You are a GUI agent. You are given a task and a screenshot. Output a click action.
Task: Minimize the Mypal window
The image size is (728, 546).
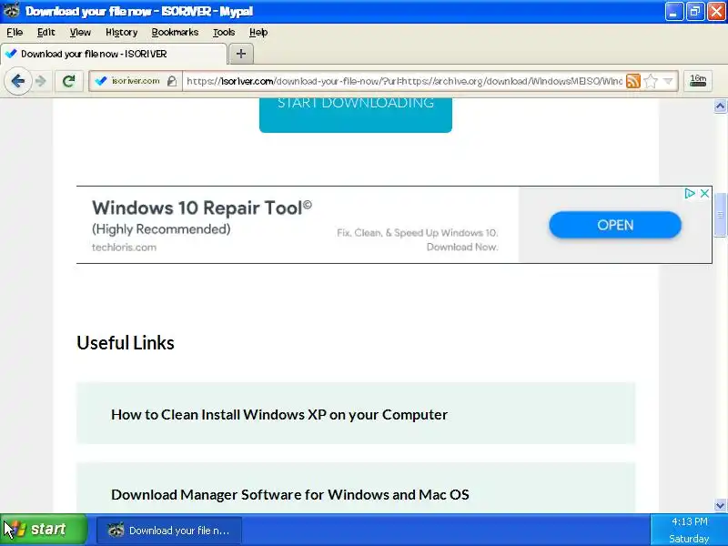point(674,11)
